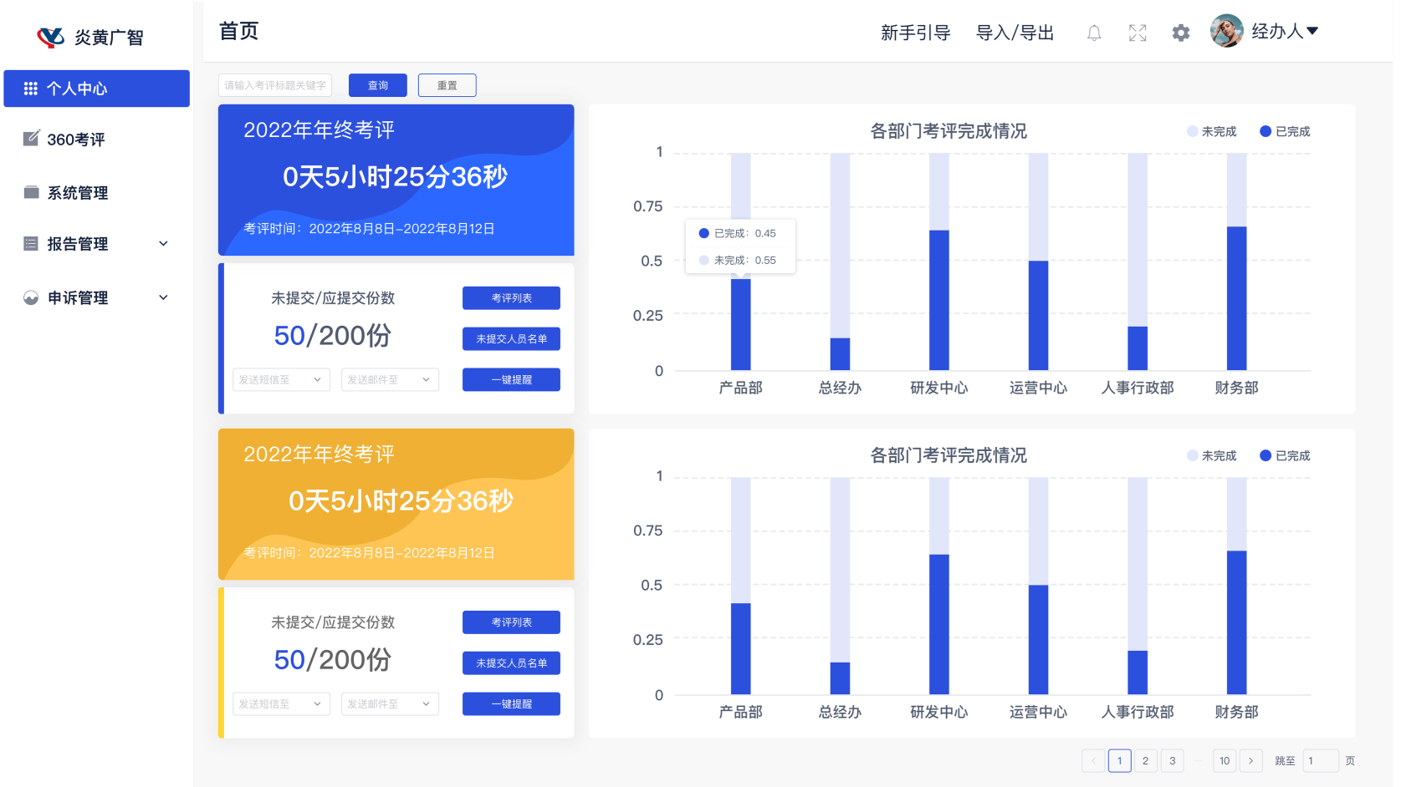Viewport: 1401px width, 787px height.
Task: Click the 炎黄广智 logo
Action: [x=90, y=37]
